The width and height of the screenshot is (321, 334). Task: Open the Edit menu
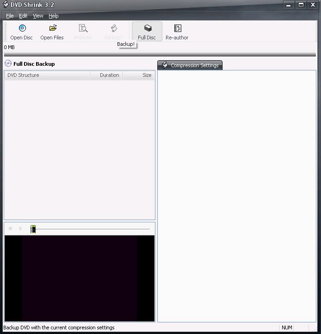(x=23, y=16)
